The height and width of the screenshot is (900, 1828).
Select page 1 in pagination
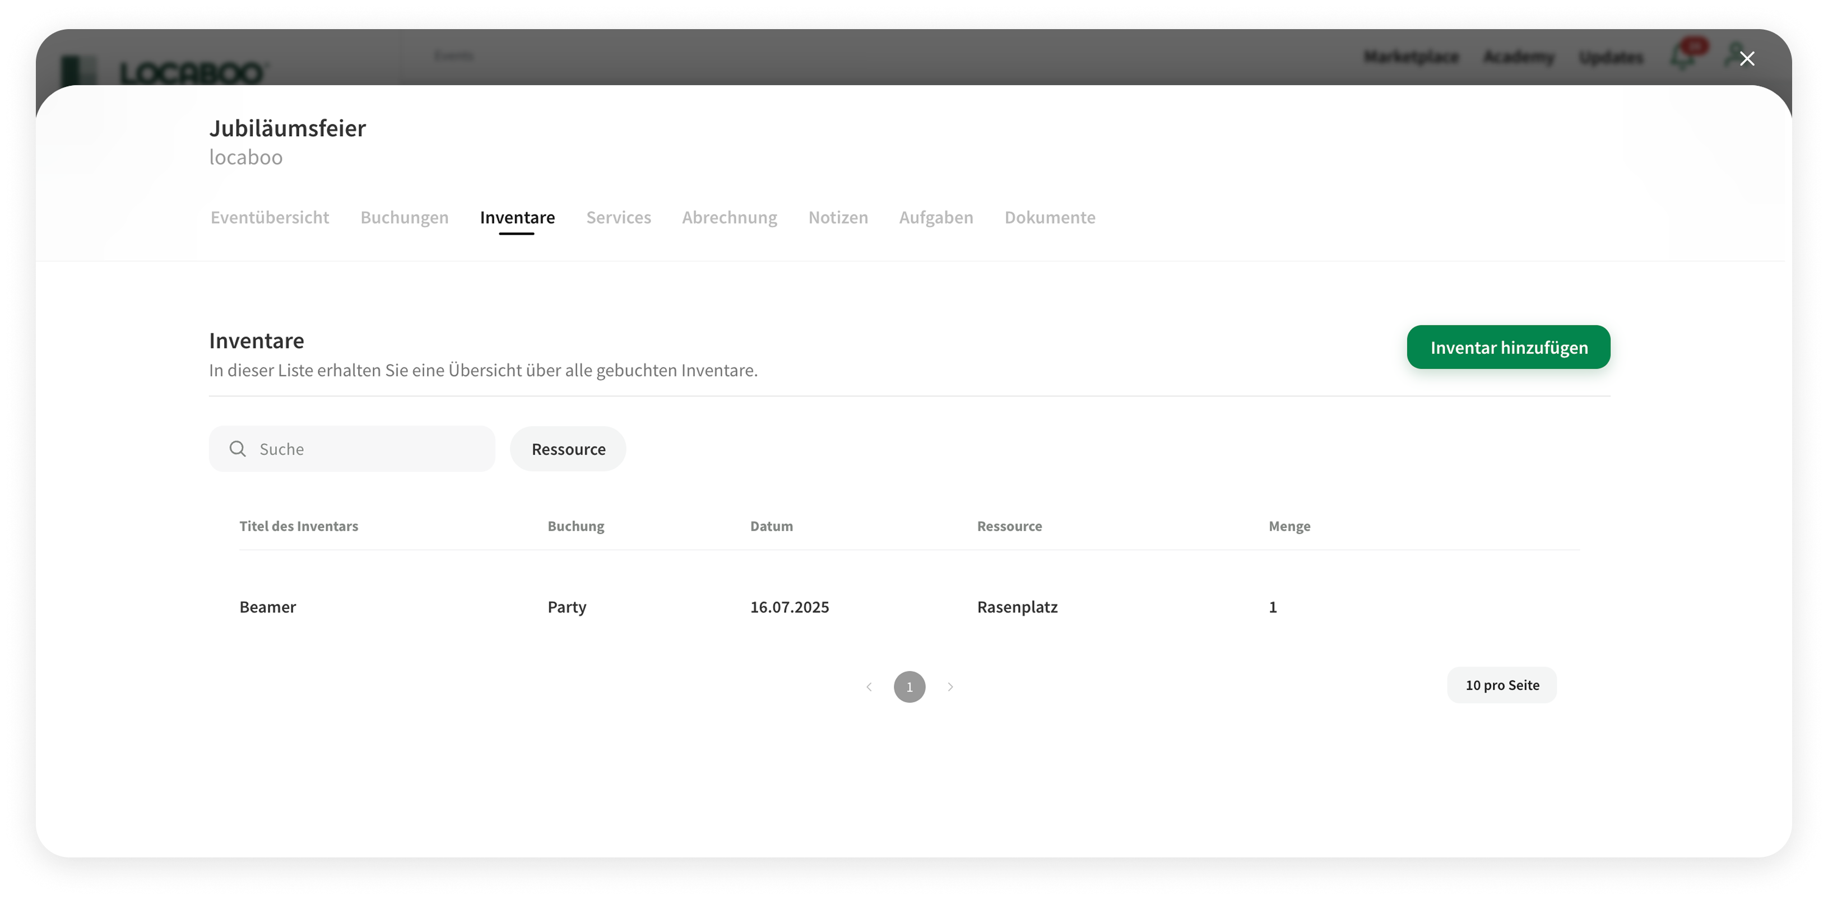(x=909, y=687)
